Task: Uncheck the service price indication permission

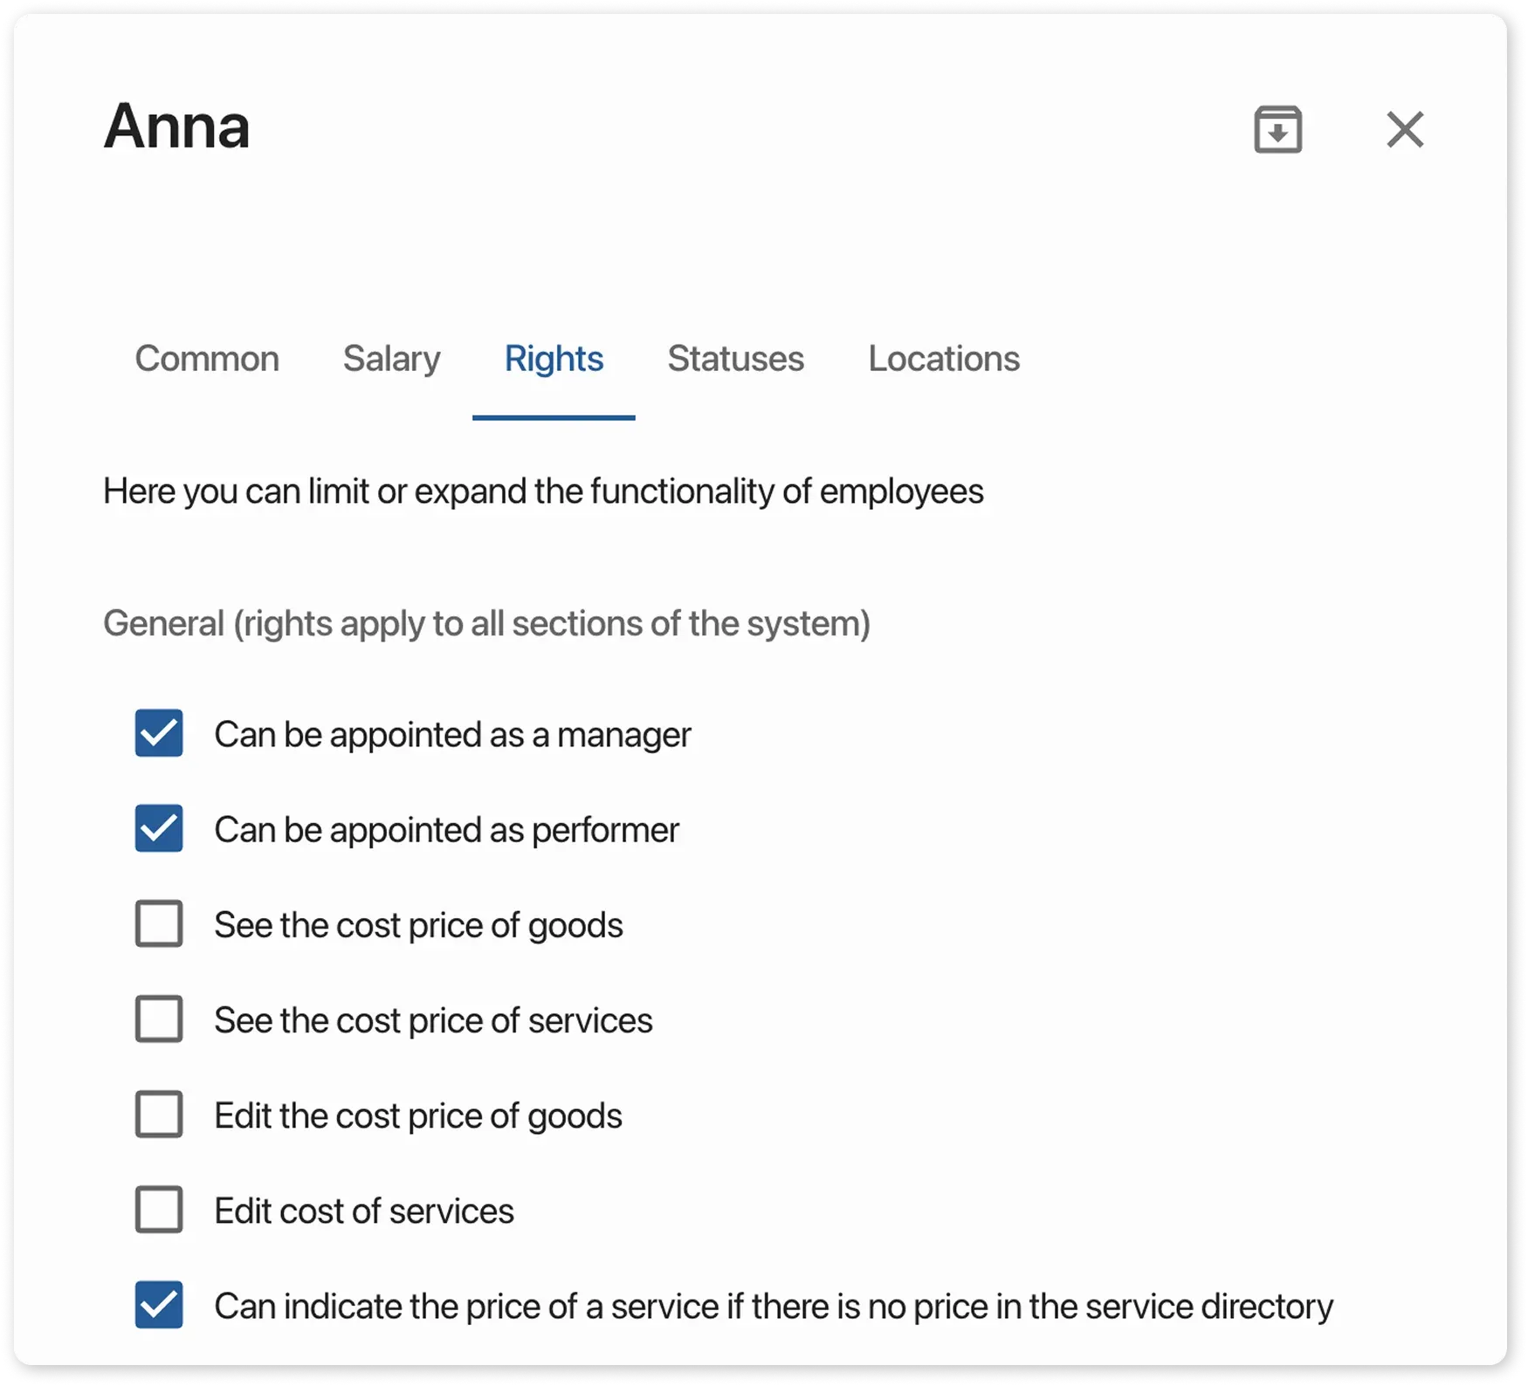Action: coord(158,1305)
